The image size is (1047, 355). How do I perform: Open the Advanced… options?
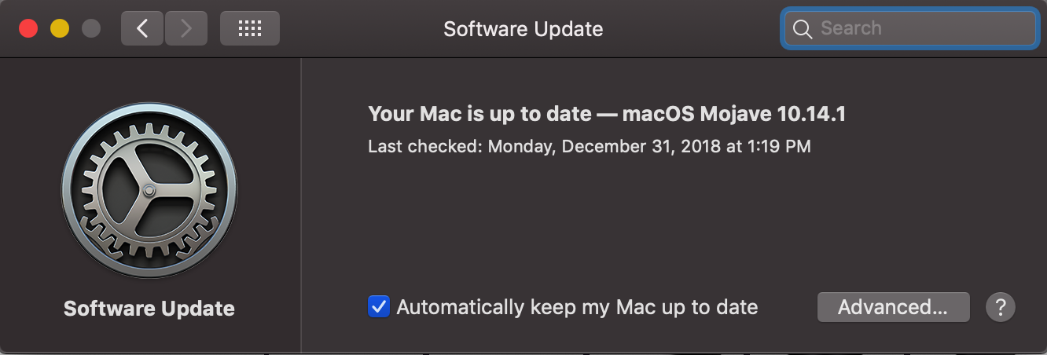(x=893, y=307)
